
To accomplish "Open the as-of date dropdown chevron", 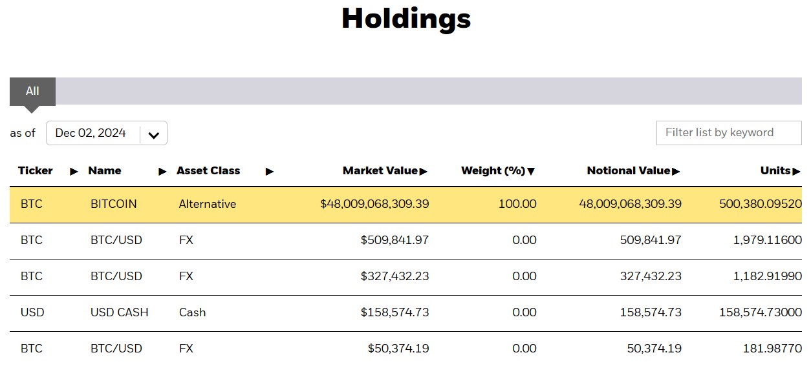I will point(153,135).
